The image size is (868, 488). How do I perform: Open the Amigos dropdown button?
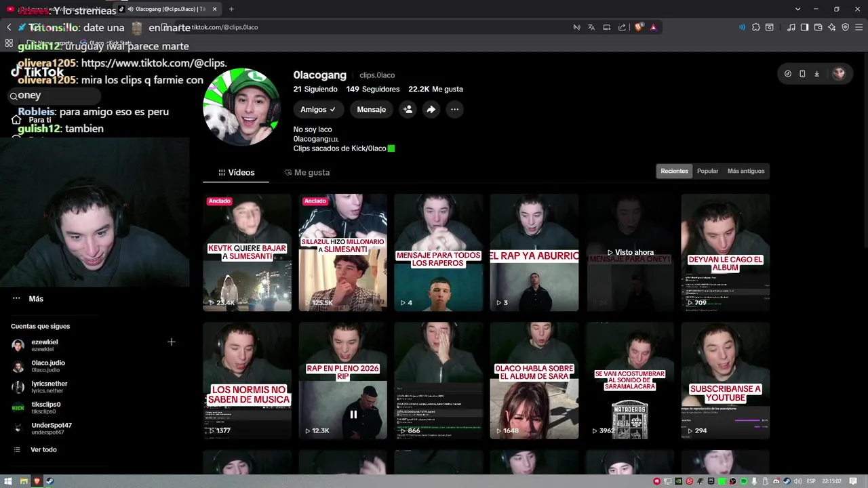pyautogui.click(x=319, y=109)
